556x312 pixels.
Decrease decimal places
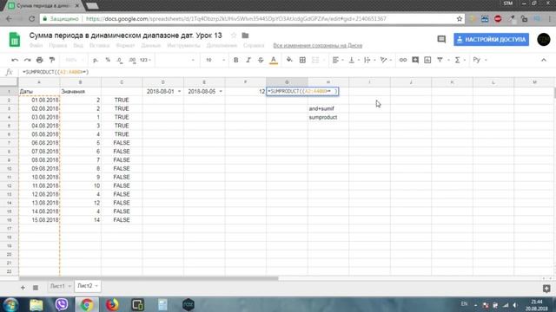click(120, 61)
